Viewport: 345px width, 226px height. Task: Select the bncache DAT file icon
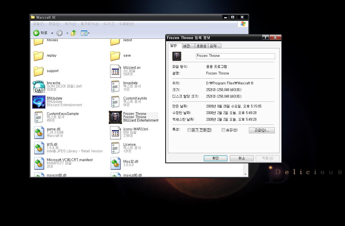[39, 87]
